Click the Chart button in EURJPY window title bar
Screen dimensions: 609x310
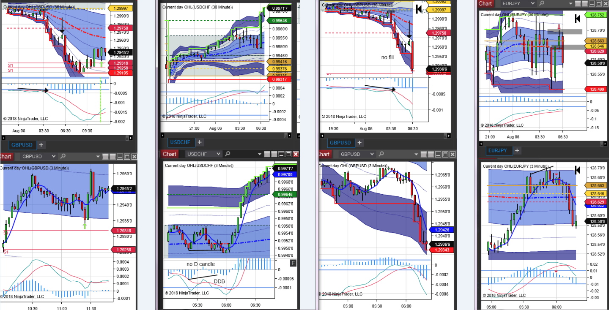pyautogui.click(x=486, y=3)
